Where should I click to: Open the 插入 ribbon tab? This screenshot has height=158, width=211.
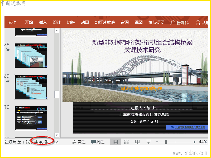point(43,22)
